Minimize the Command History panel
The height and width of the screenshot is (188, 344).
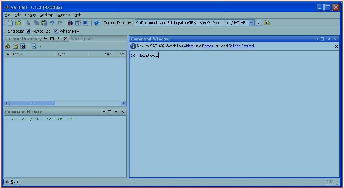click(x=103, y=112)
